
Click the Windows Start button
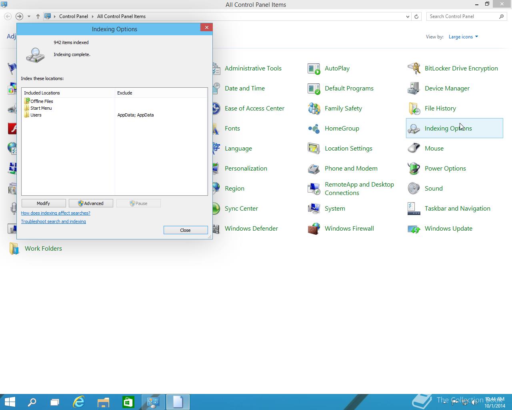10,402
